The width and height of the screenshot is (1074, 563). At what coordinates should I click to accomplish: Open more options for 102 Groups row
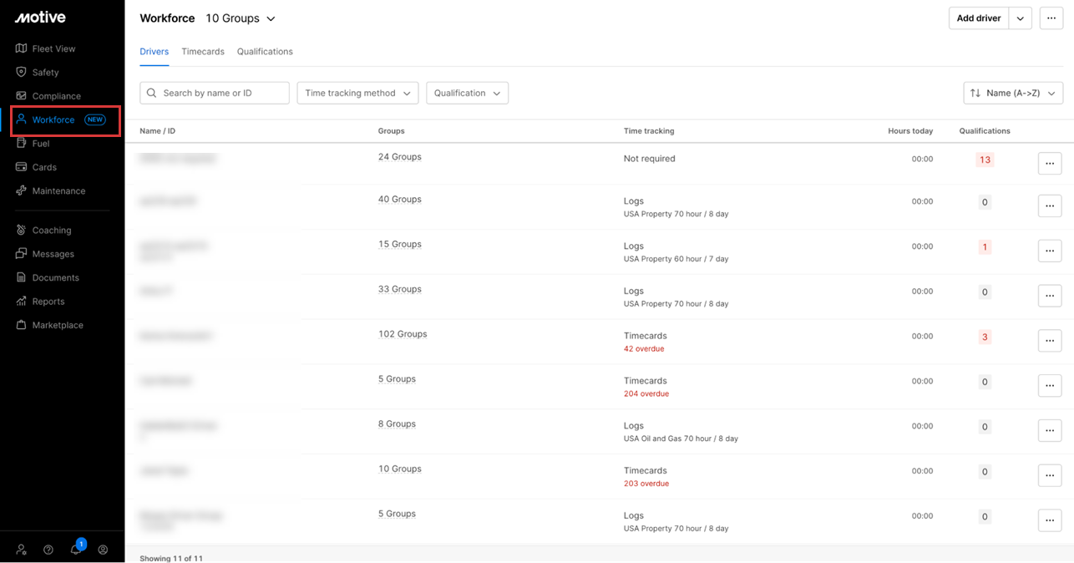tap(1050, 341)
